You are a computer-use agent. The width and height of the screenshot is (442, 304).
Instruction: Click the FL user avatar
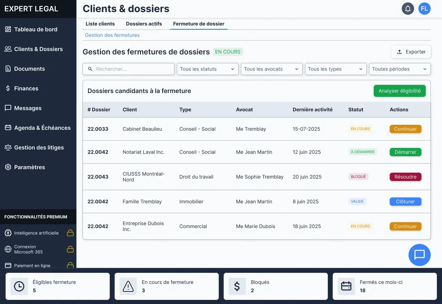(424, 9)
